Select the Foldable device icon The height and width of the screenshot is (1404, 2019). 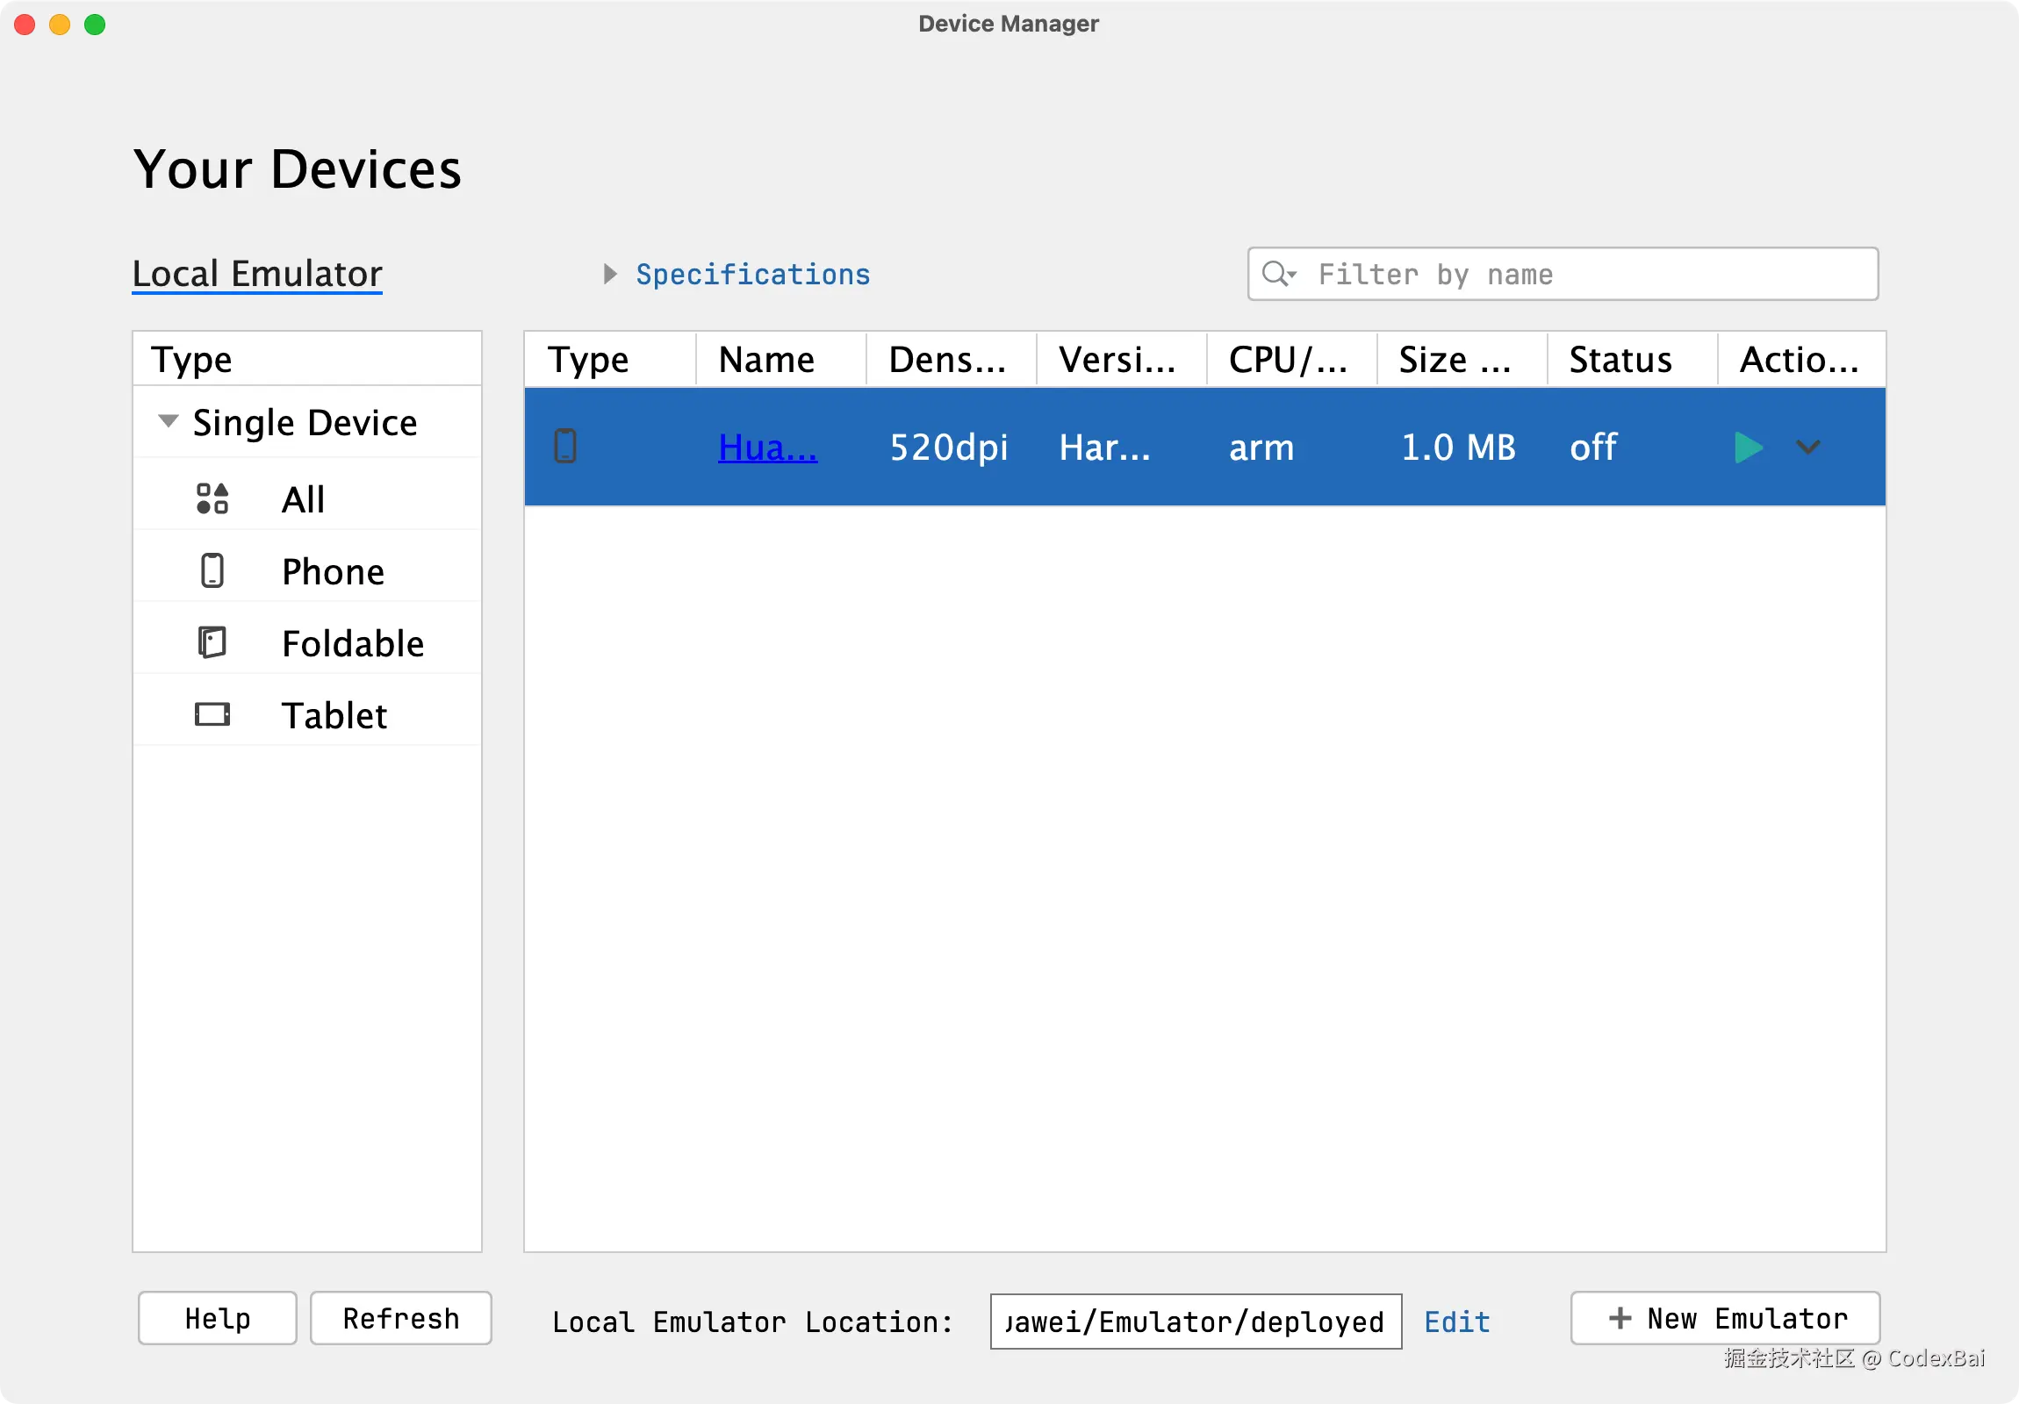(x=212, y=642)
